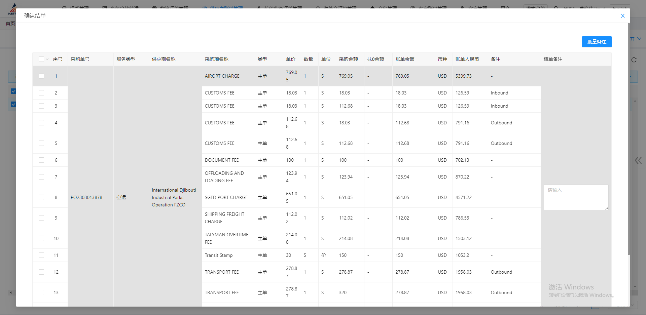Check the row 8 SGTD PORT CHARGE checkbox
Image resolution: width=646 pixels, height=315 pixels.
(41, 197)
